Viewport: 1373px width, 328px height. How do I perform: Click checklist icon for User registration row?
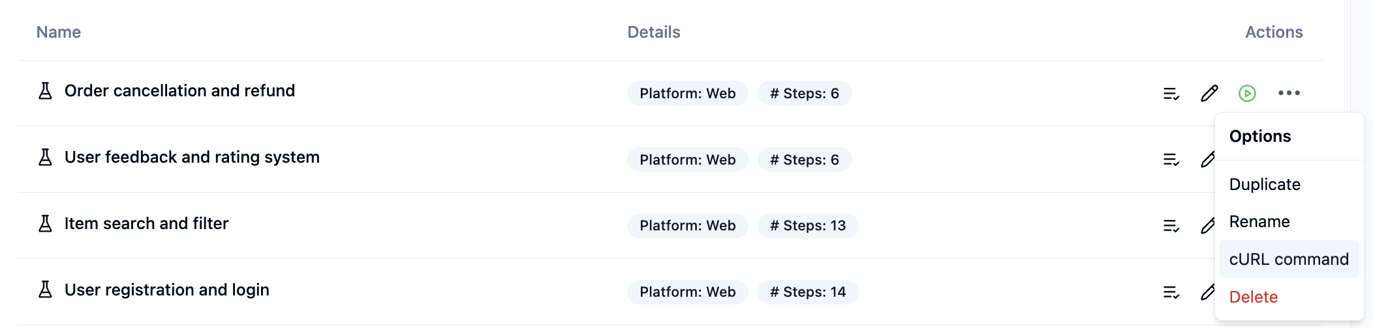coord(1171,292)
